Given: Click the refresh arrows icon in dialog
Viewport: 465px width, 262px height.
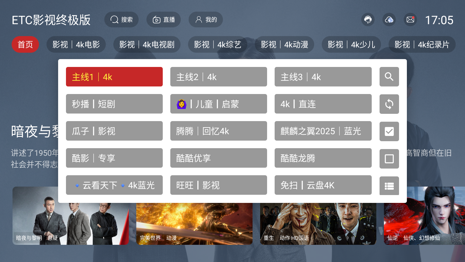Looking at the screenshot, I should coord(389,104).
